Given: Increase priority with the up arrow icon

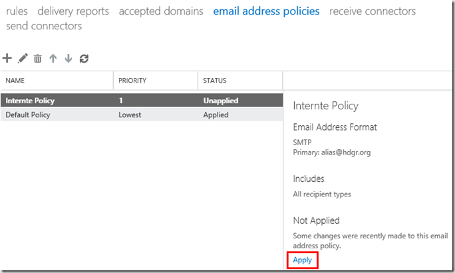Looking at the screenshot, I should [53, 59].
